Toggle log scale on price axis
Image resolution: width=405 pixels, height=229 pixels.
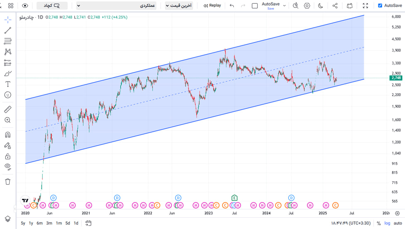click(x=387, y=223)
